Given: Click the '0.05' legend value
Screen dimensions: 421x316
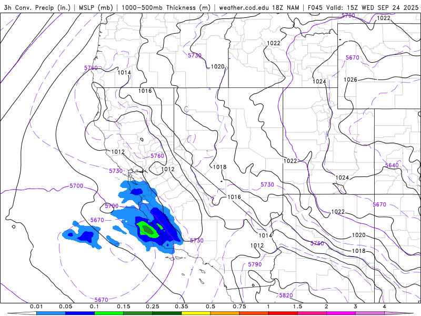Looking at the screenshot, I should tap(65, 307).
